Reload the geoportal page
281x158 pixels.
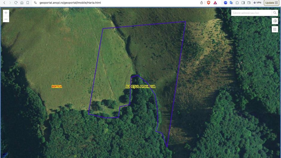(16, 3)
